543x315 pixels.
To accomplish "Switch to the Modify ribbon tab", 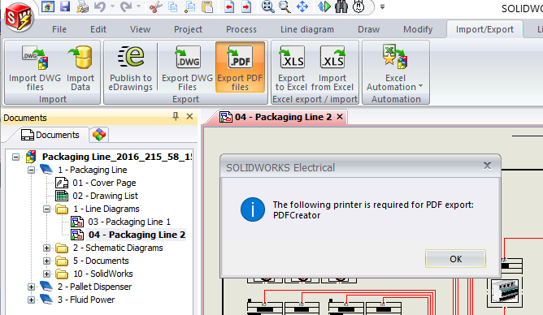I will click(418, 29).
